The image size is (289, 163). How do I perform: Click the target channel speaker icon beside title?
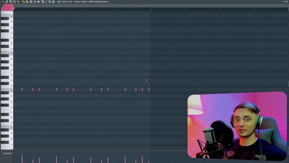point(59,2)
